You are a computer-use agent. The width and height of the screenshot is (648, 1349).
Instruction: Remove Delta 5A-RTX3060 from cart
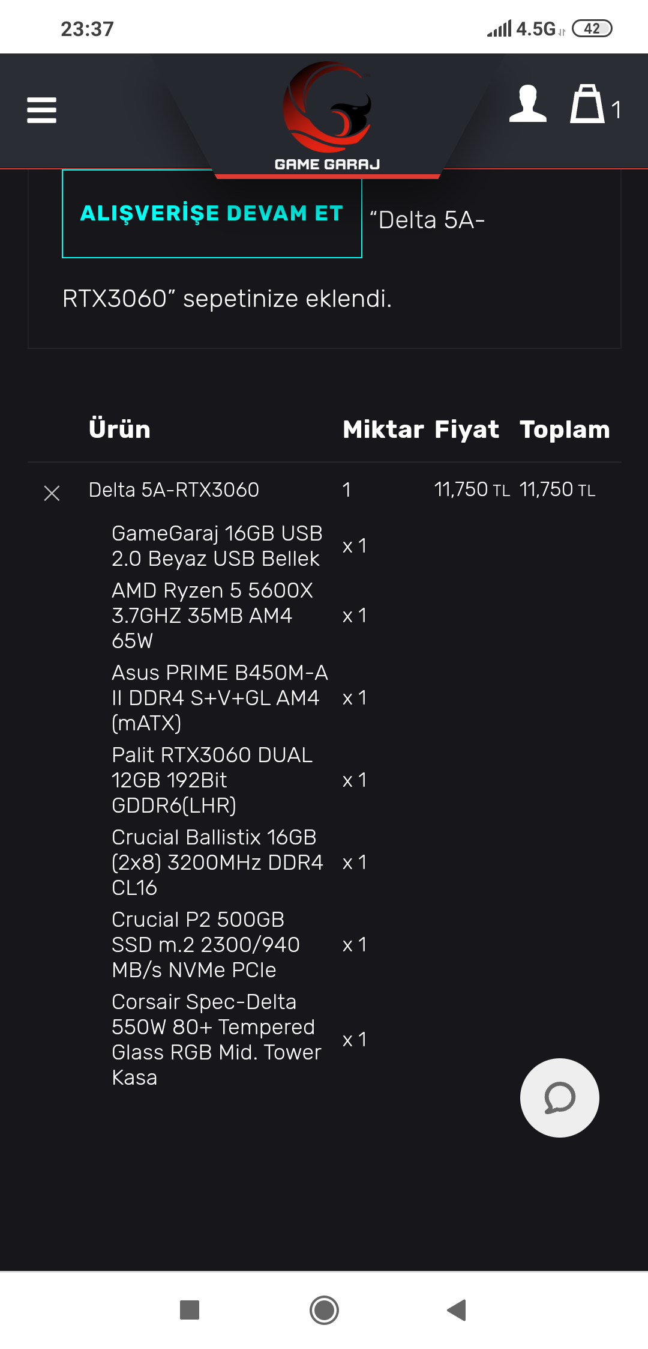52,493
